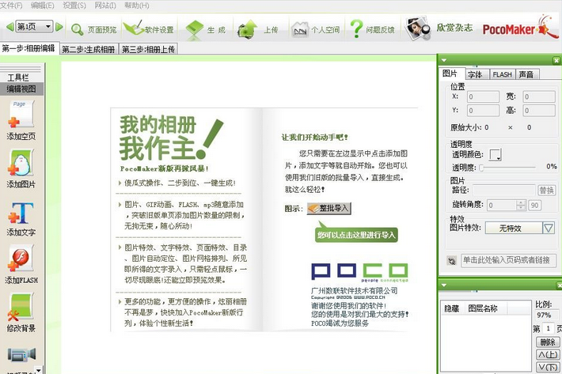Viewport: 562px width, 374px height.
Task: Open the 透明颜色 color swatch picker
Action: [x=496, y=155]
